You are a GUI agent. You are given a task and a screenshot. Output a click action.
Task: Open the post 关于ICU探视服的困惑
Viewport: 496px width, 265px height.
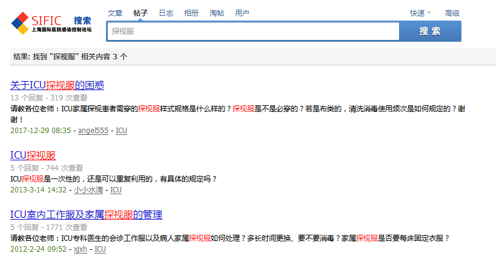point(57,85)
